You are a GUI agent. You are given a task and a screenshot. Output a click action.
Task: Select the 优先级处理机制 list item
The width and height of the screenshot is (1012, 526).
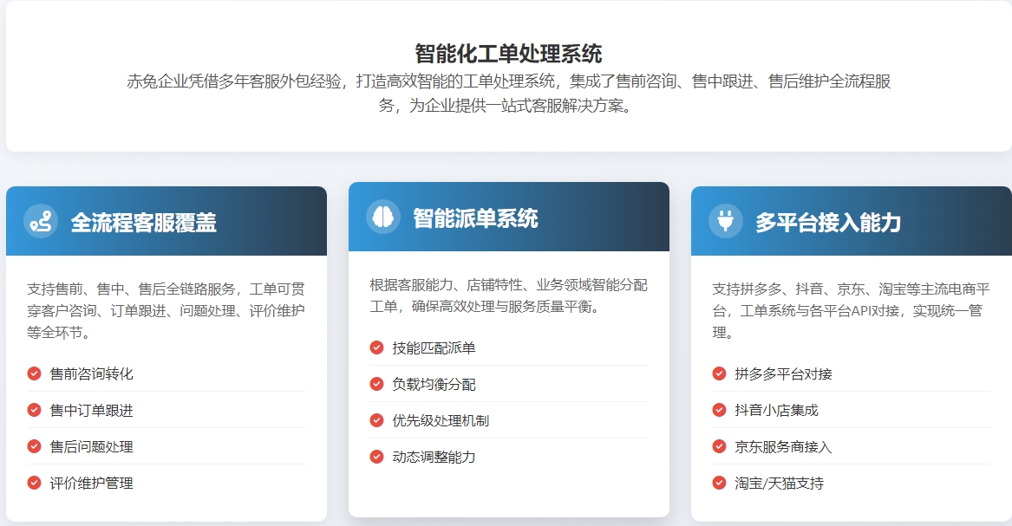[441, 420]
